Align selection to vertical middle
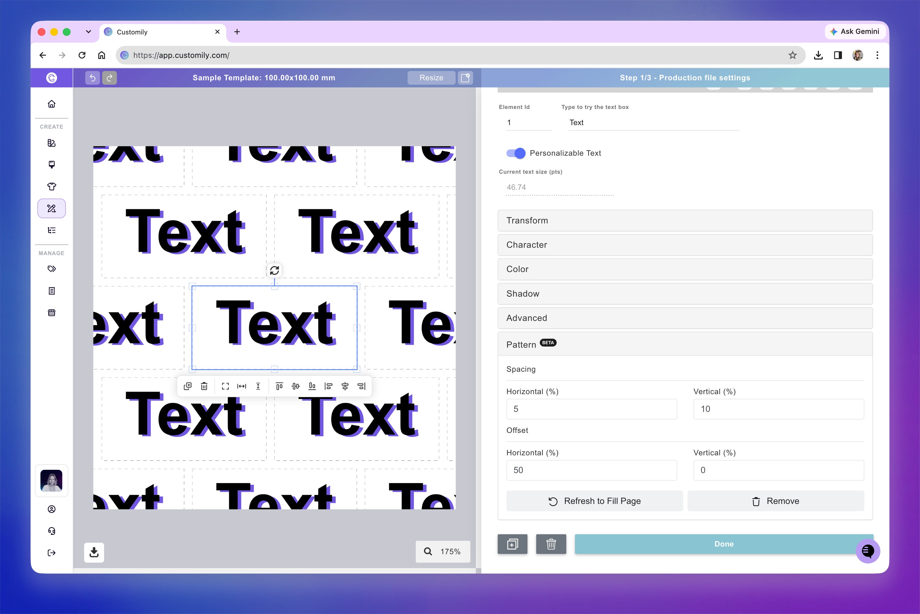Image resolution: width=920 pixels, height=614 pixels. tap(296, 386)
